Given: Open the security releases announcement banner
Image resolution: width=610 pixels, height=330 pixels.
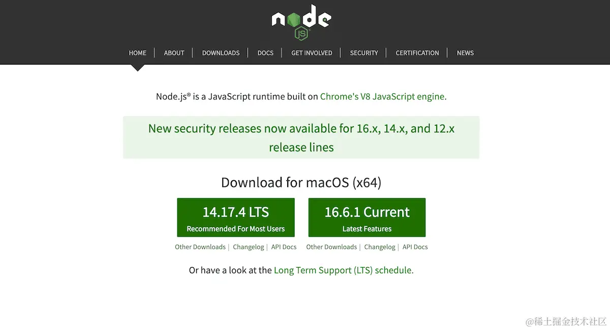Looking at the screenshot, I should pos(301,137).
